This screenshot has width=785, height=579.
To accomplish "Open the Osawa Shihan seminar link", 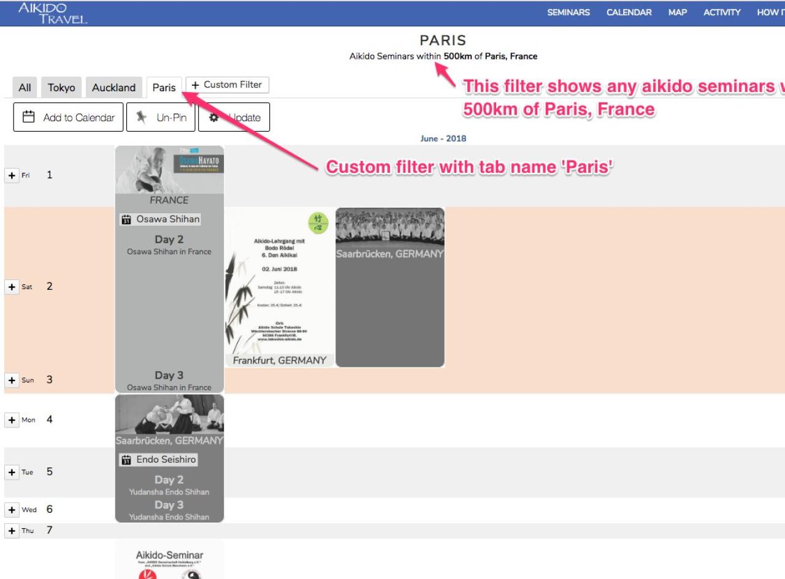I will click(x=168, y=219).
